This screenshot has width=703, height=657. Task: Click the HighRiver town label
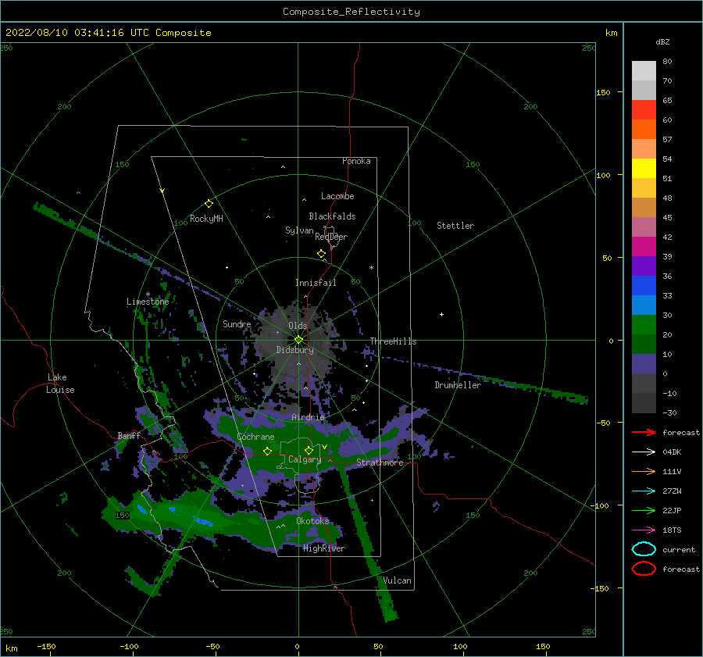[324, 548]
